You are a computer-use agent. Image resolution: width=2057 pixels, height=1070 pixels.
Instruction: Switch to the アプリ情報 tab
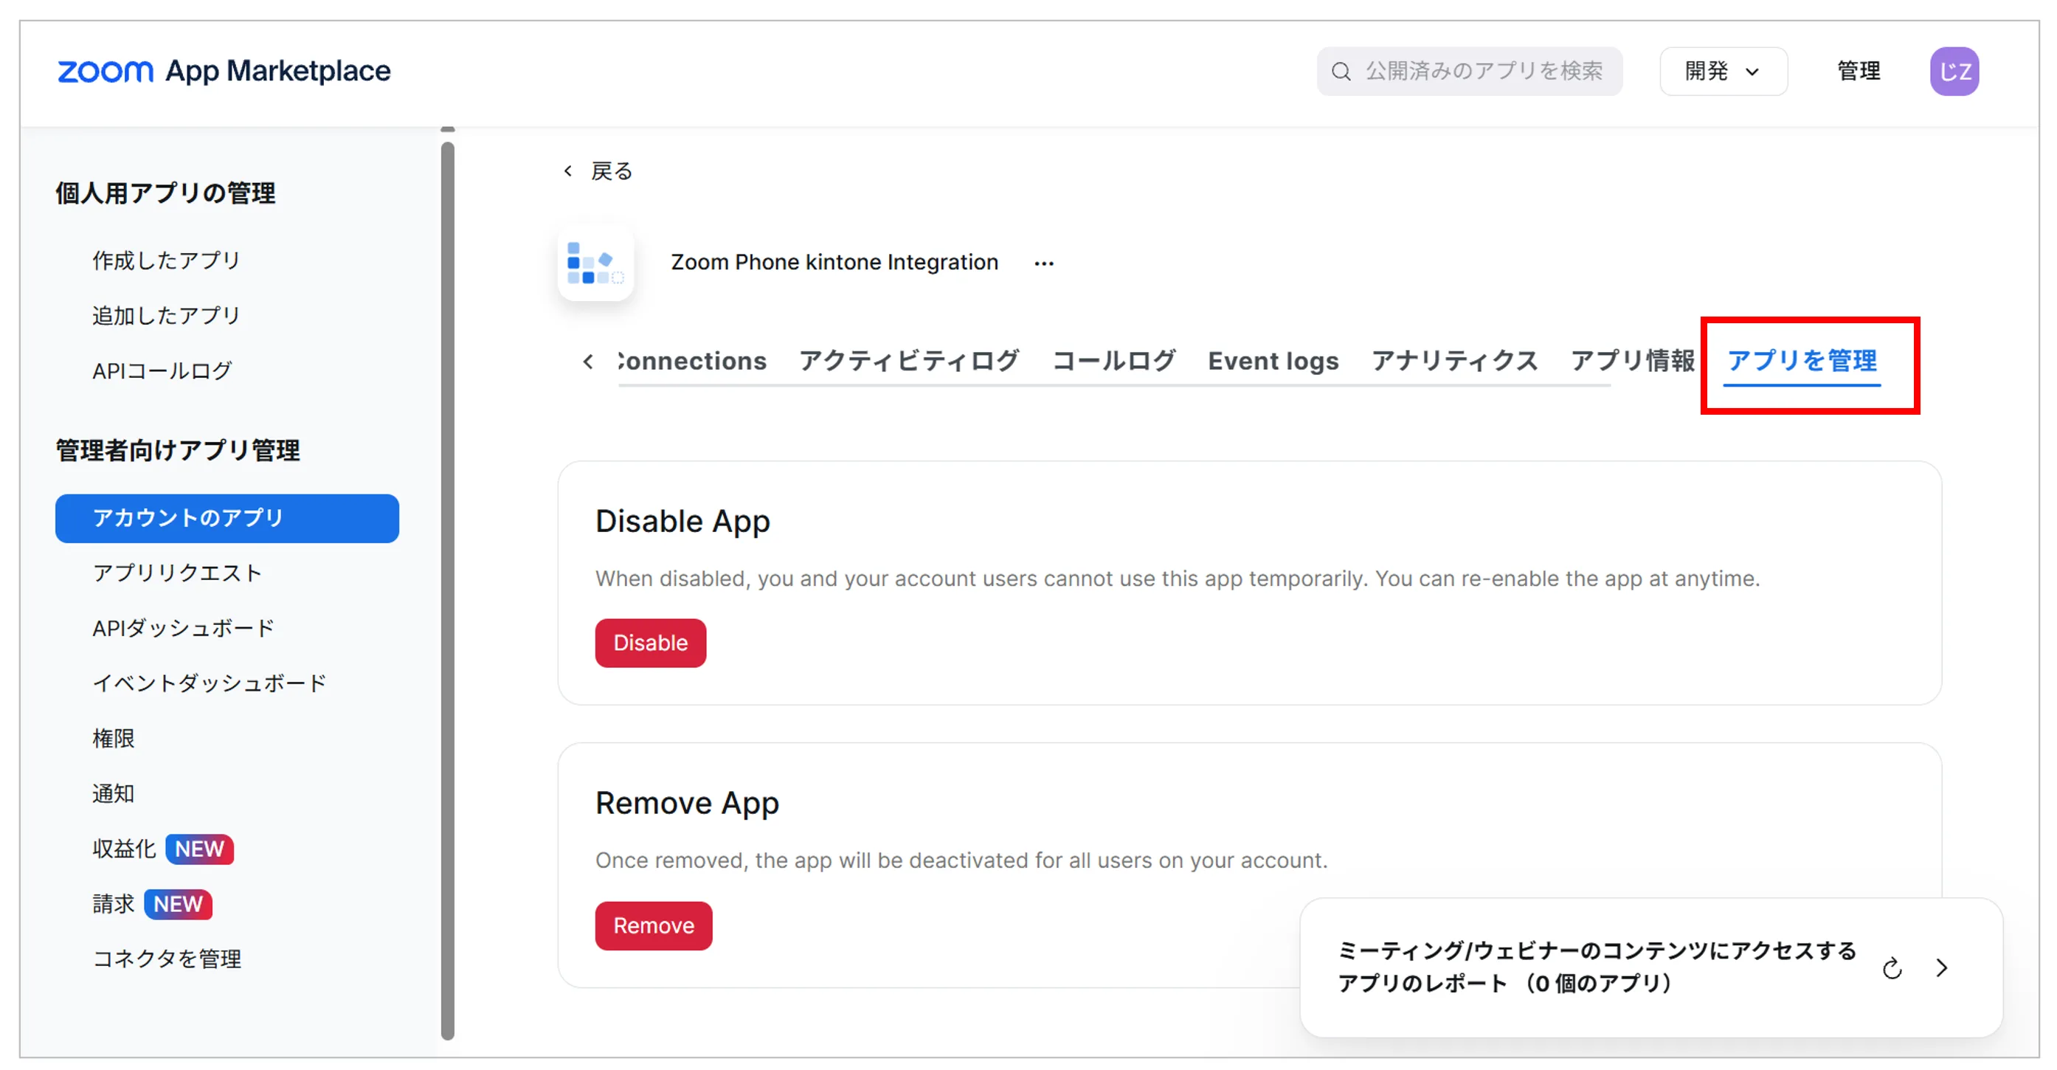[x=1632, y=361]
